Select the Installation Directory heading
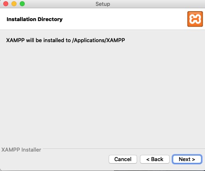The width and height of the screenshot is (205, 171). point(35,19)
